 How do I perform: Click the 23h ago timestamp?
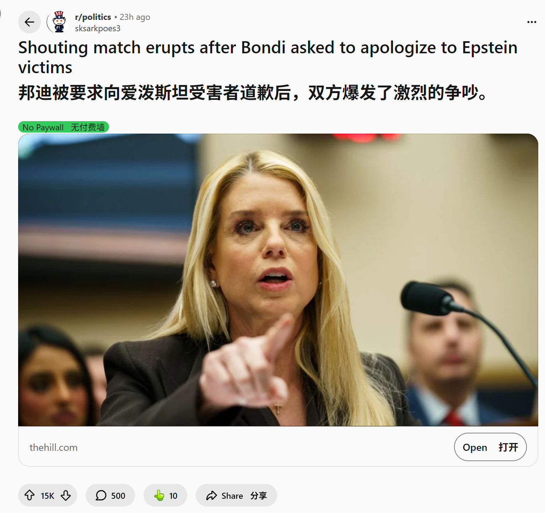click(x=135, y=17)
